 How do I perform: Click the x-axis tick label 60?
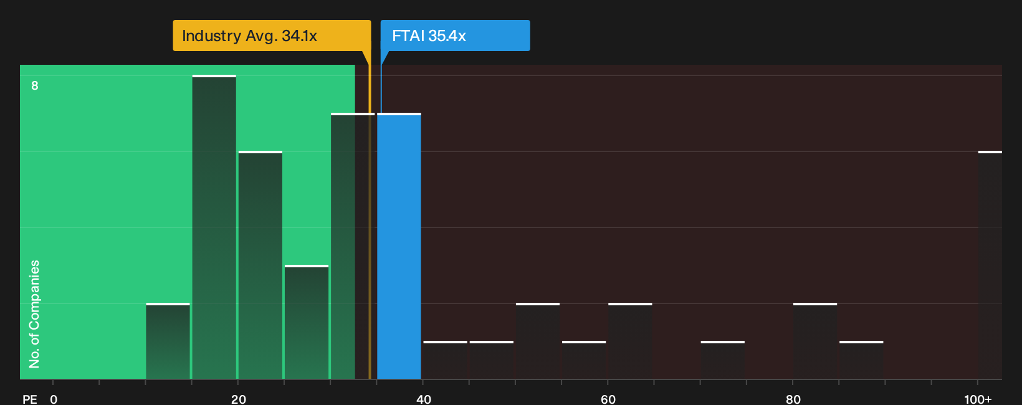point(608,399)
